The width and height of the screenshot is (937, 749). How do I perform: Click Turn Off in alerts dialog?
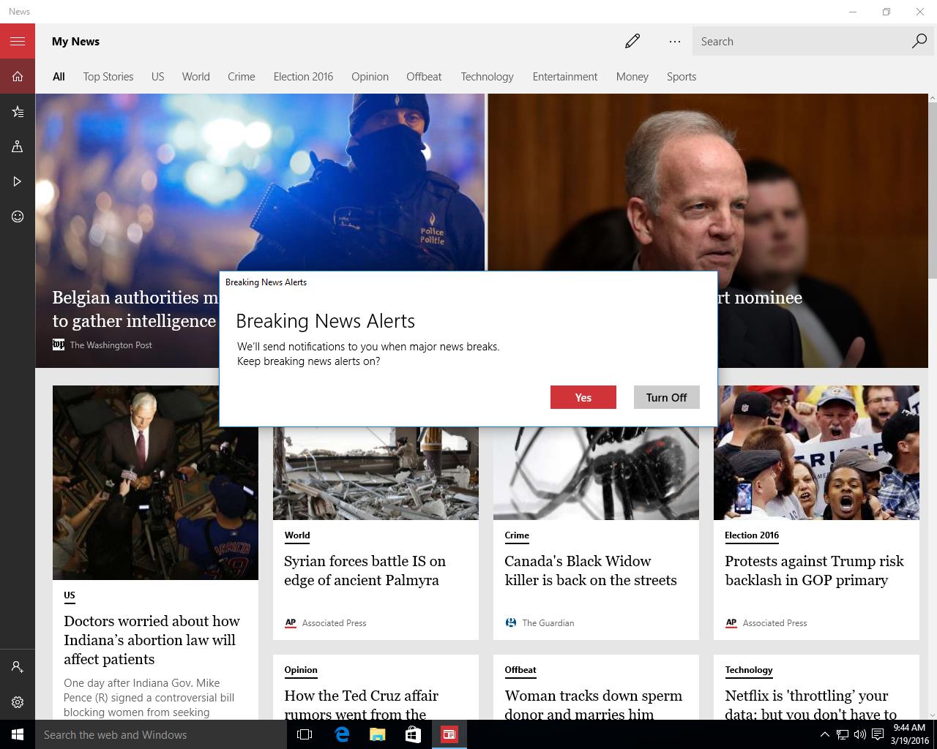666,397
